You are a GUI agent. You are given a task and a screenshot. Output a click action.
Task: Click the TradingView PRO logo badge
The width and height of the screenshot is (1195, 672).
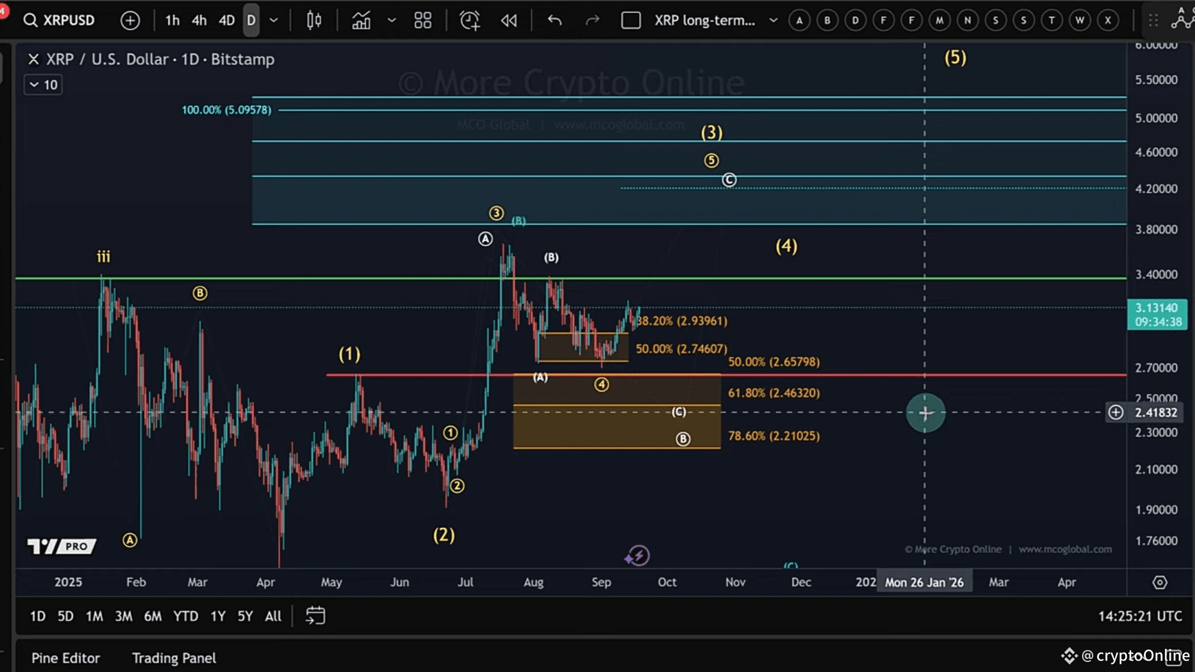(x=61, y=545)
